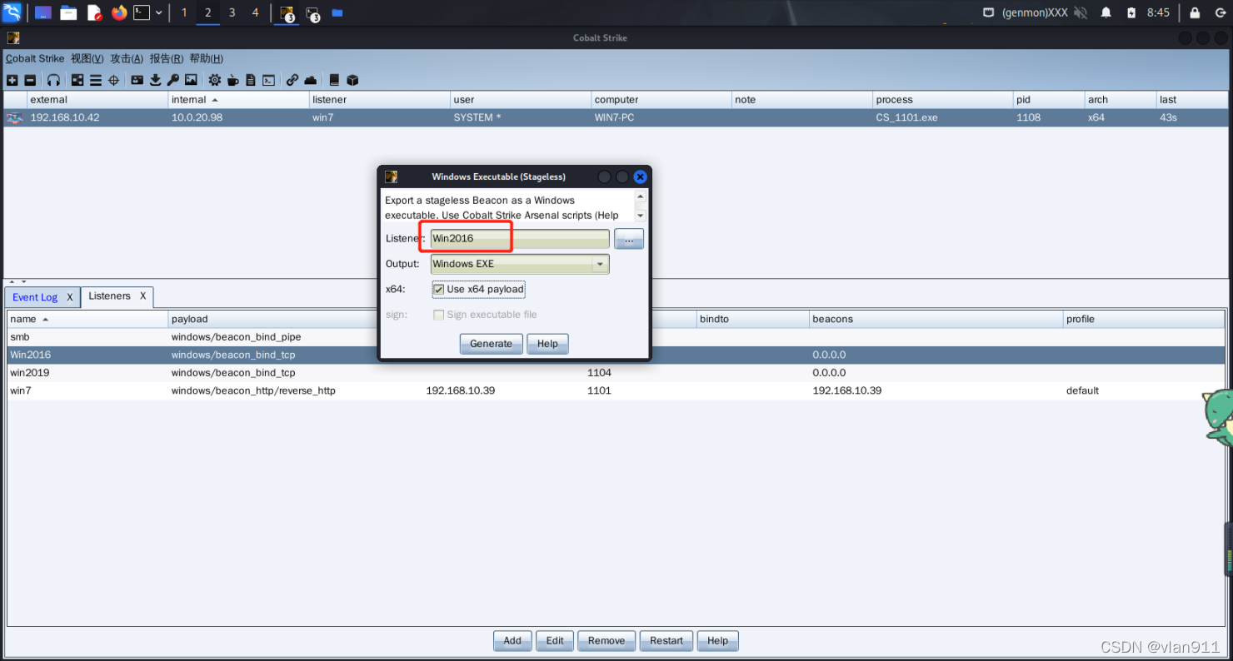Connect to a new team server (plus icon)
The image size is (1233, 661).
tap(12, 80)
